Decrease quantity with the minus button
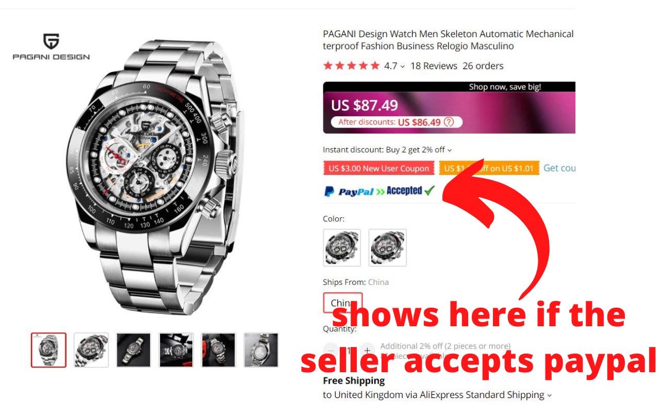660x413 pixels. (331, 351)
